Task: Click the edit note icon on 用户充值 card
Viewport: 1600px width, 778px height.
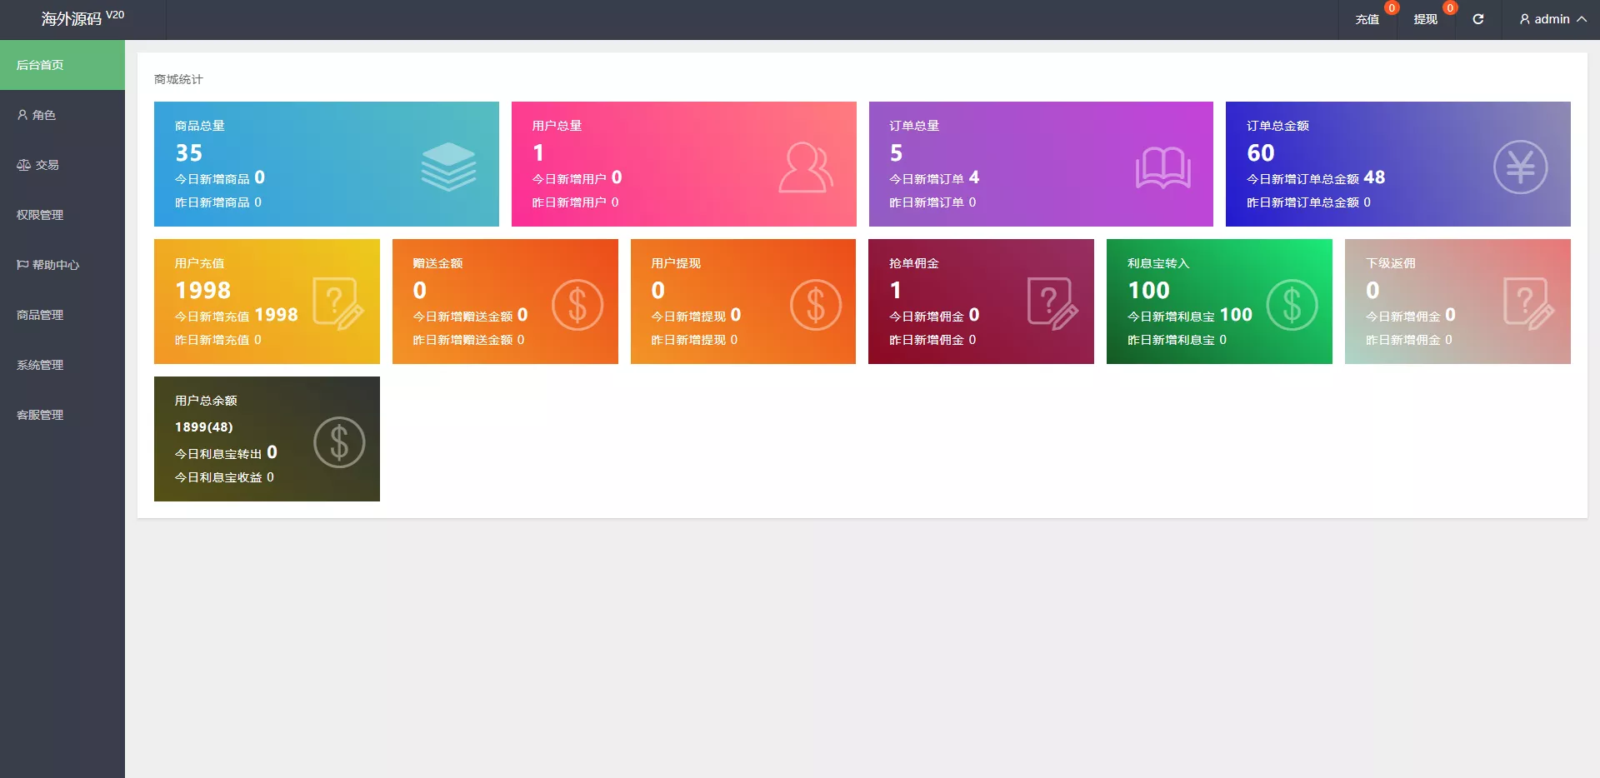Action: (x=337, y=304)
